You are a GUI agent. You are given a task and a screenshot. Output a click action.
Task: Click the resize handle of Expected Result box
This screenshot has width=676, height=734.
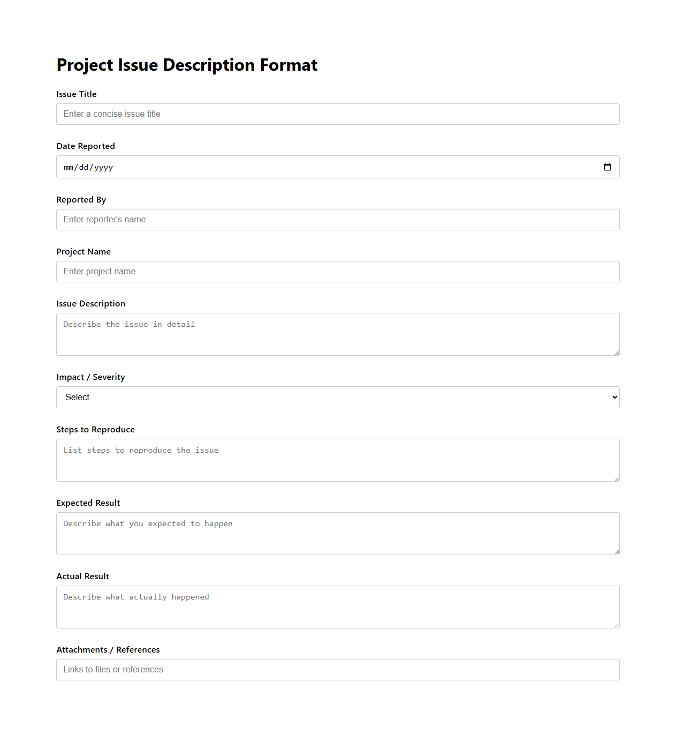[617, 552]
